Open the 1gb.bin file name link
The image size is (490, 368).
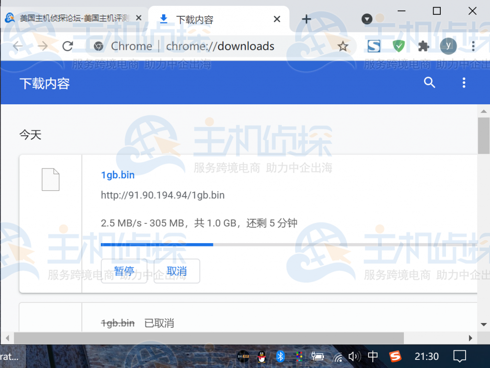click(x=118, y=175)
